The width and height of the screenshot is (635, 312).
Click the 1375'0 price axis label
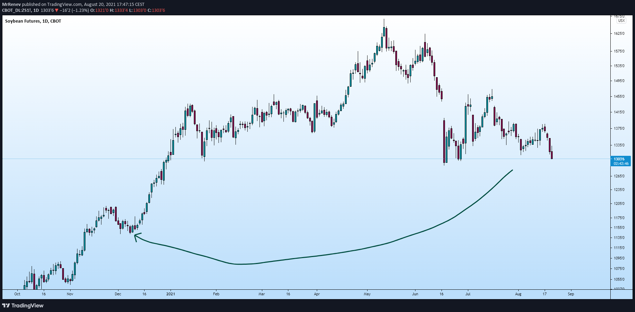click(619, 129)
